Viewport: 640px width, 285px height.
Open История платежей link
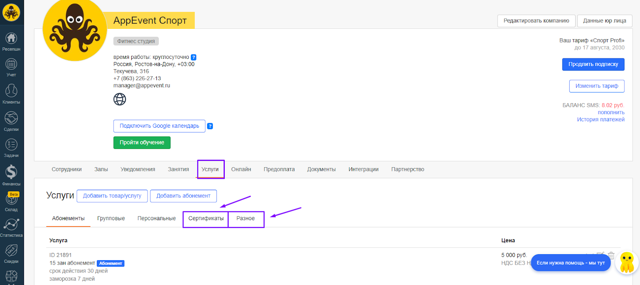600,120
